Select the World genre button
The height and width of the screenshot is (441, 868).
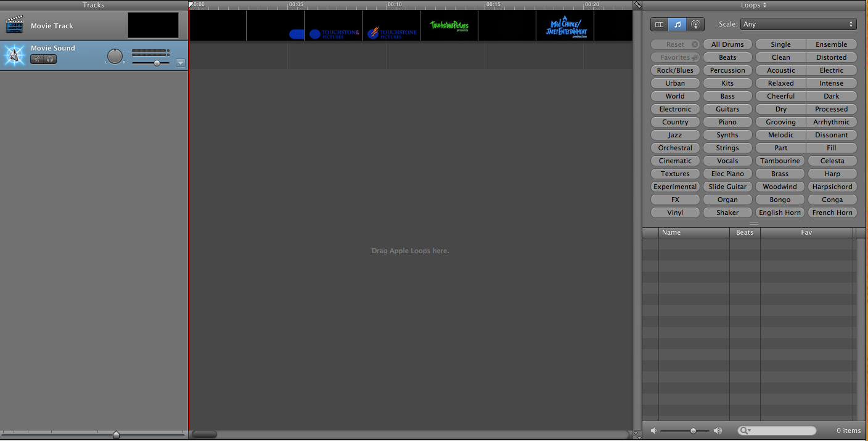click(x=675, y=96)
